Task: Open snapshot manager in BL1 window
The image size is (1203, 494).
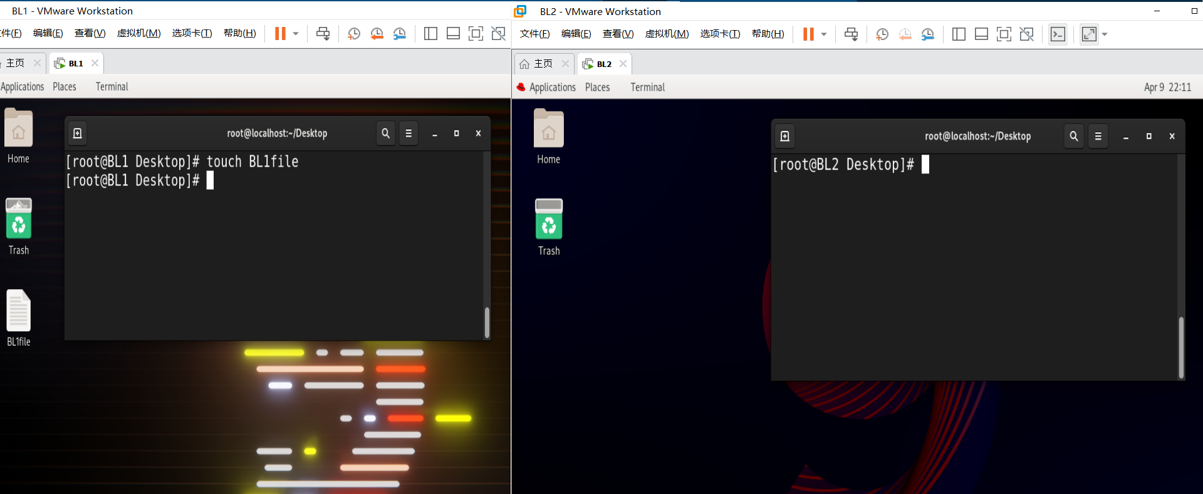Action: pos(400,34)
